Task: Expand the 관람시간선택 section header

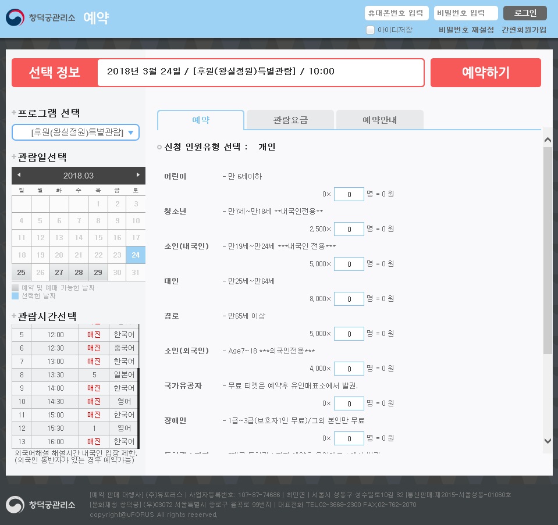Action: [44, 316]
